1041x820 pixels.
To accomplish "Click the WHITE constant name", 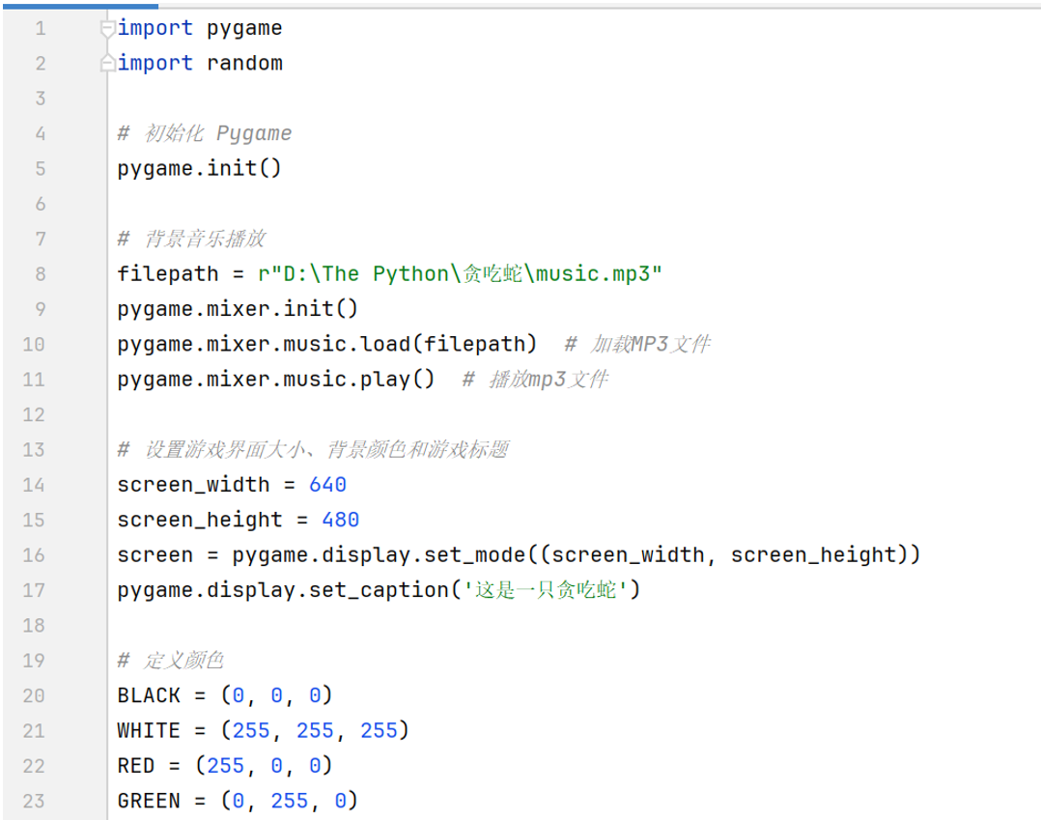I will (149, 730).
